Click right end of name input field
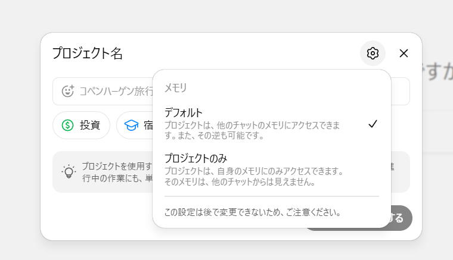The image size is (453, 260). click(x=401, y=91)
